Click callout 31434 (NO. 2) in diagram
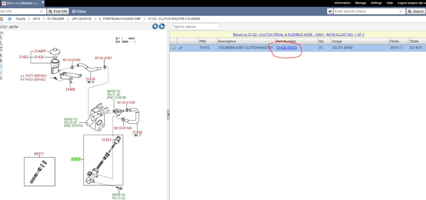 (x=90, y=80)
